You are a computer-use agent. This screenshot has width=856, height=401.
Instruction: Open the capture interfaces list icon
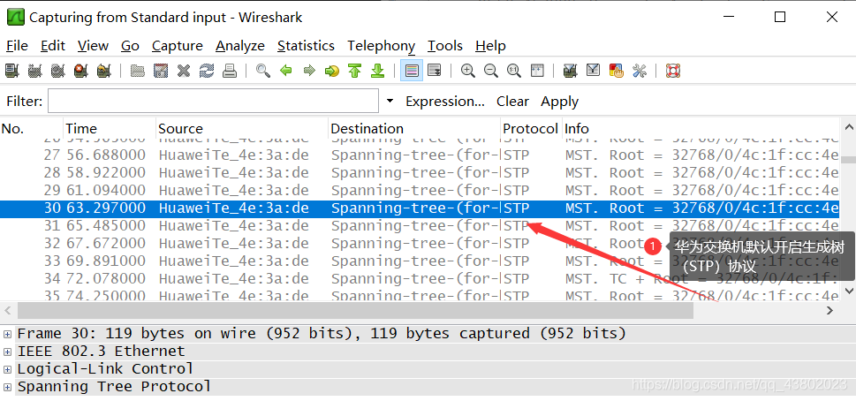[11, 71]
